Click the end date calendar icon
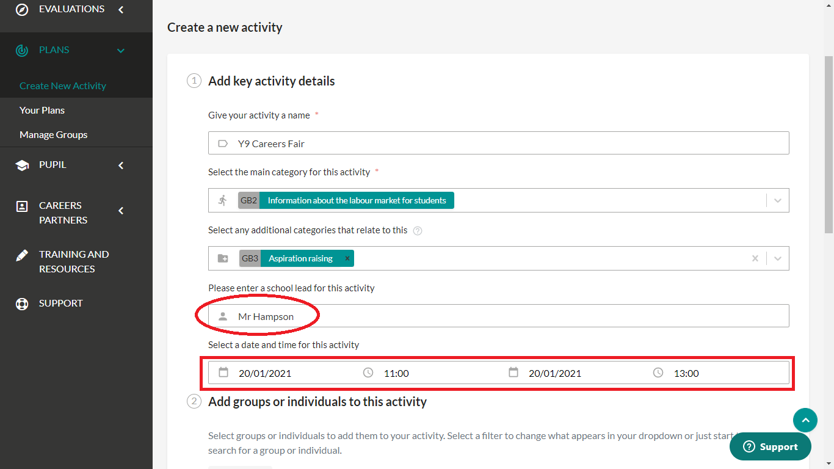Image resolution: width=834 pixels, height=469 pixels. [513, 373]
